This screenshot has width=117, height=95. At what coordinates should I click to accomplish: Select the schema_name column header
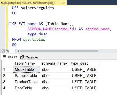pyautogui.click(x=55, y=63)
